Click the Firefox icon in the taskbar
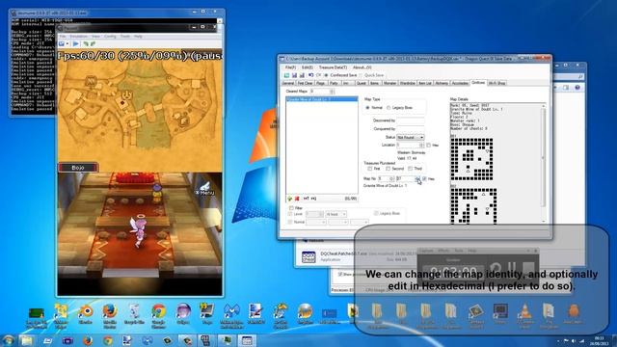This screenshot has height=347, width=617. (88, 340)
